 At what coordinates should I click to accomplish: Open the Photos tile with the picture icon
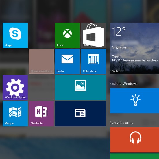pyautogui.click(x=80, y=88)
